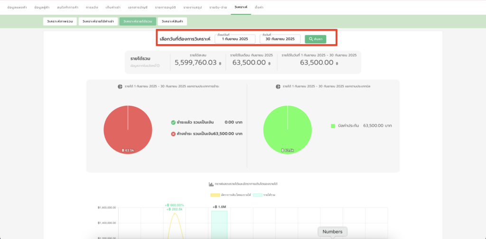486x239 pixels.
Task: Open the เก็บค่าเช่า tab
Action: 113,7
